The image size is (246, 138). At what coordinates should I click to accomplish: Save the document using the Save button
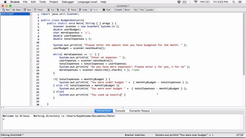pyautogui.click(x=27, y=10)
